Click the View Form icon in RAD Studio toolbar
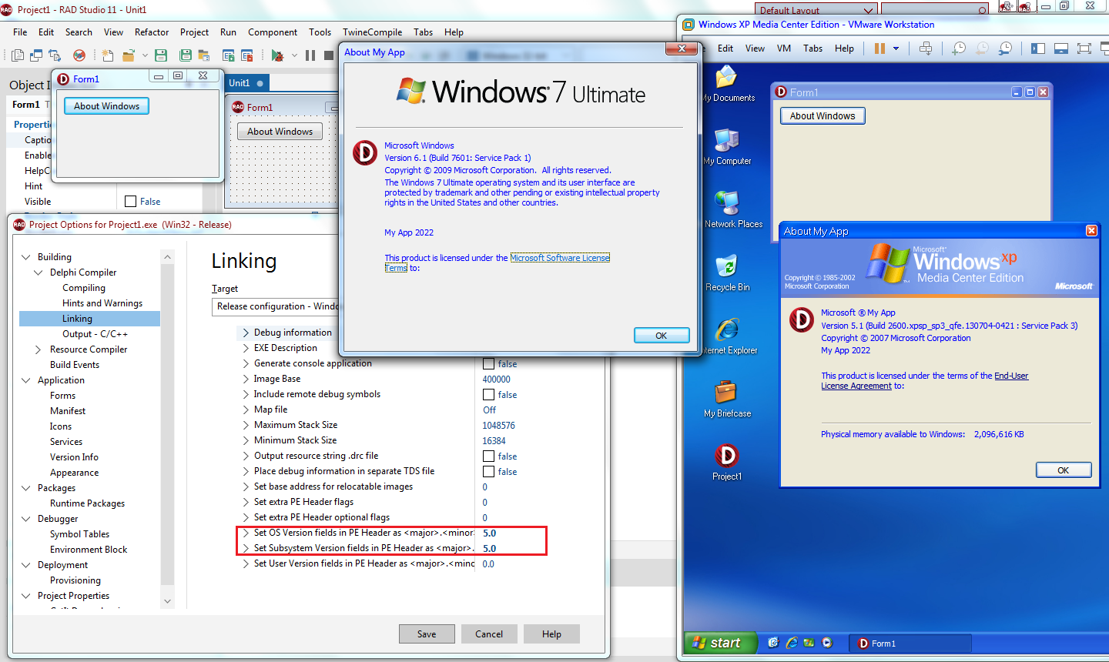Screen dimensions: 1109x662 [36, 55]
